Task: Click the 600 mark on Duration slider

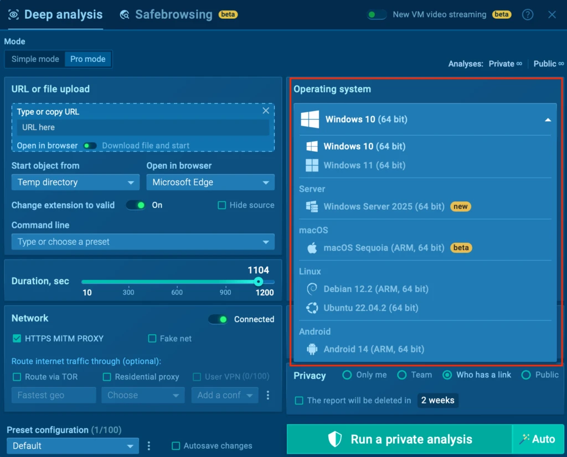Action: (177, 292)
